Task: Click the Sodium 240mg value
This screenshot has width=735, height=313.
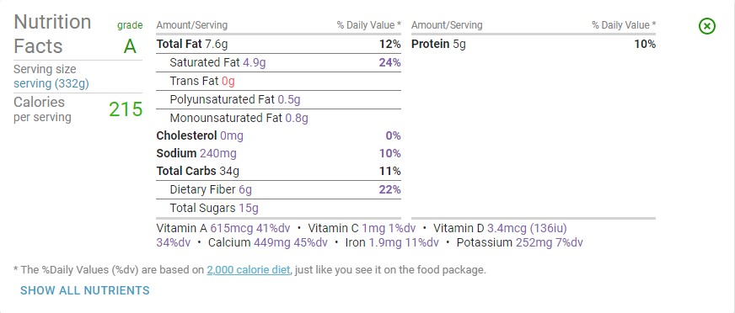Action: [x=218, y=153]
